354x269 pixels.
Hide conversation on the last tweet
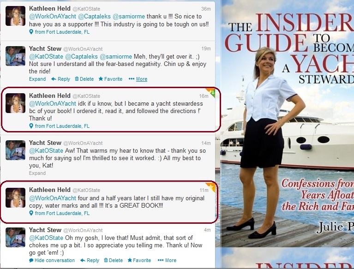pyautogui.click(x=52, y=260)
